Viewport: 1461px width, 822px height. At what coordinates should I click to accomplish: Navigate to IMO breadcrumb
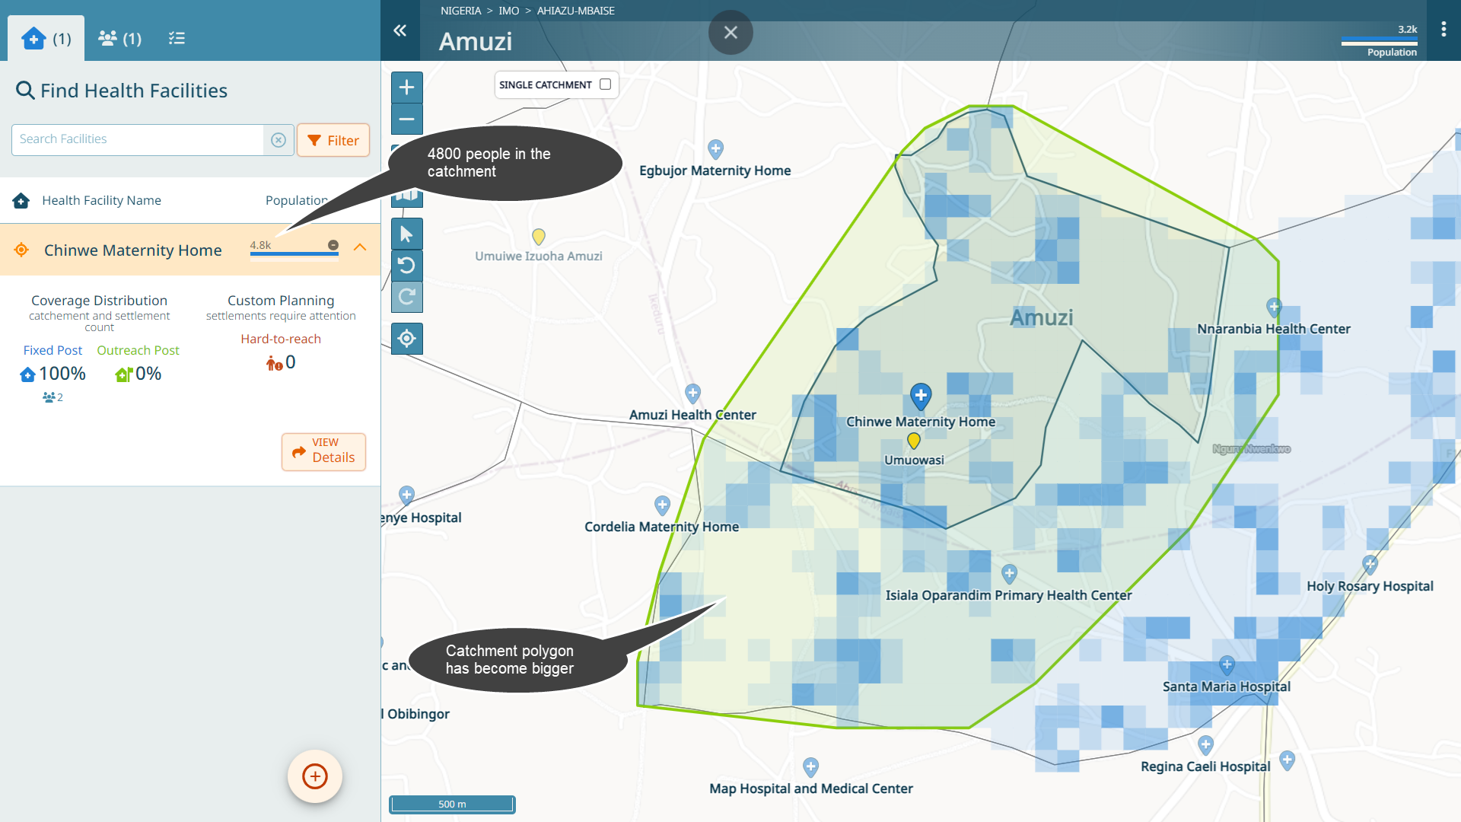pos(509,11)
